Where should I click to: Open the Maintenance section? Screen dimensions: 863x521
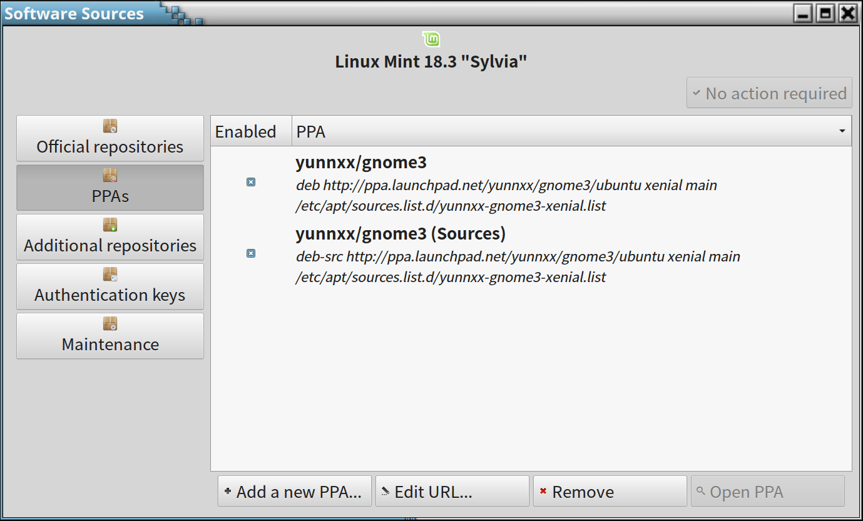coord(110,336)
